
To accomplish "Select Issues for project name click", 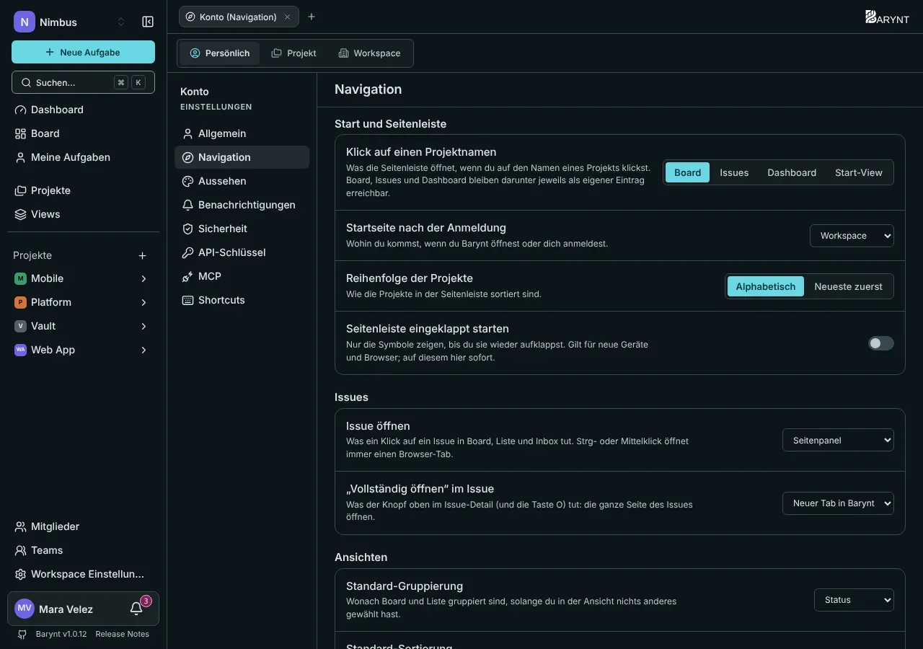I will [734, 172].
